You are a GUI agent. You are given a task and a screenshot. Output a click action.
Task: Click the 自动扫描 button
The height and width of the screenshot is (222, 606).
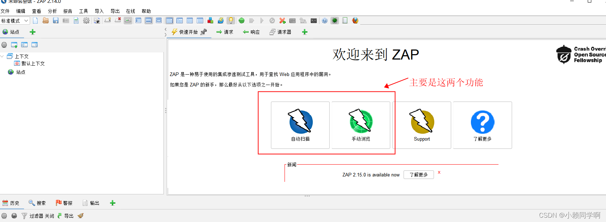(300, 125)
